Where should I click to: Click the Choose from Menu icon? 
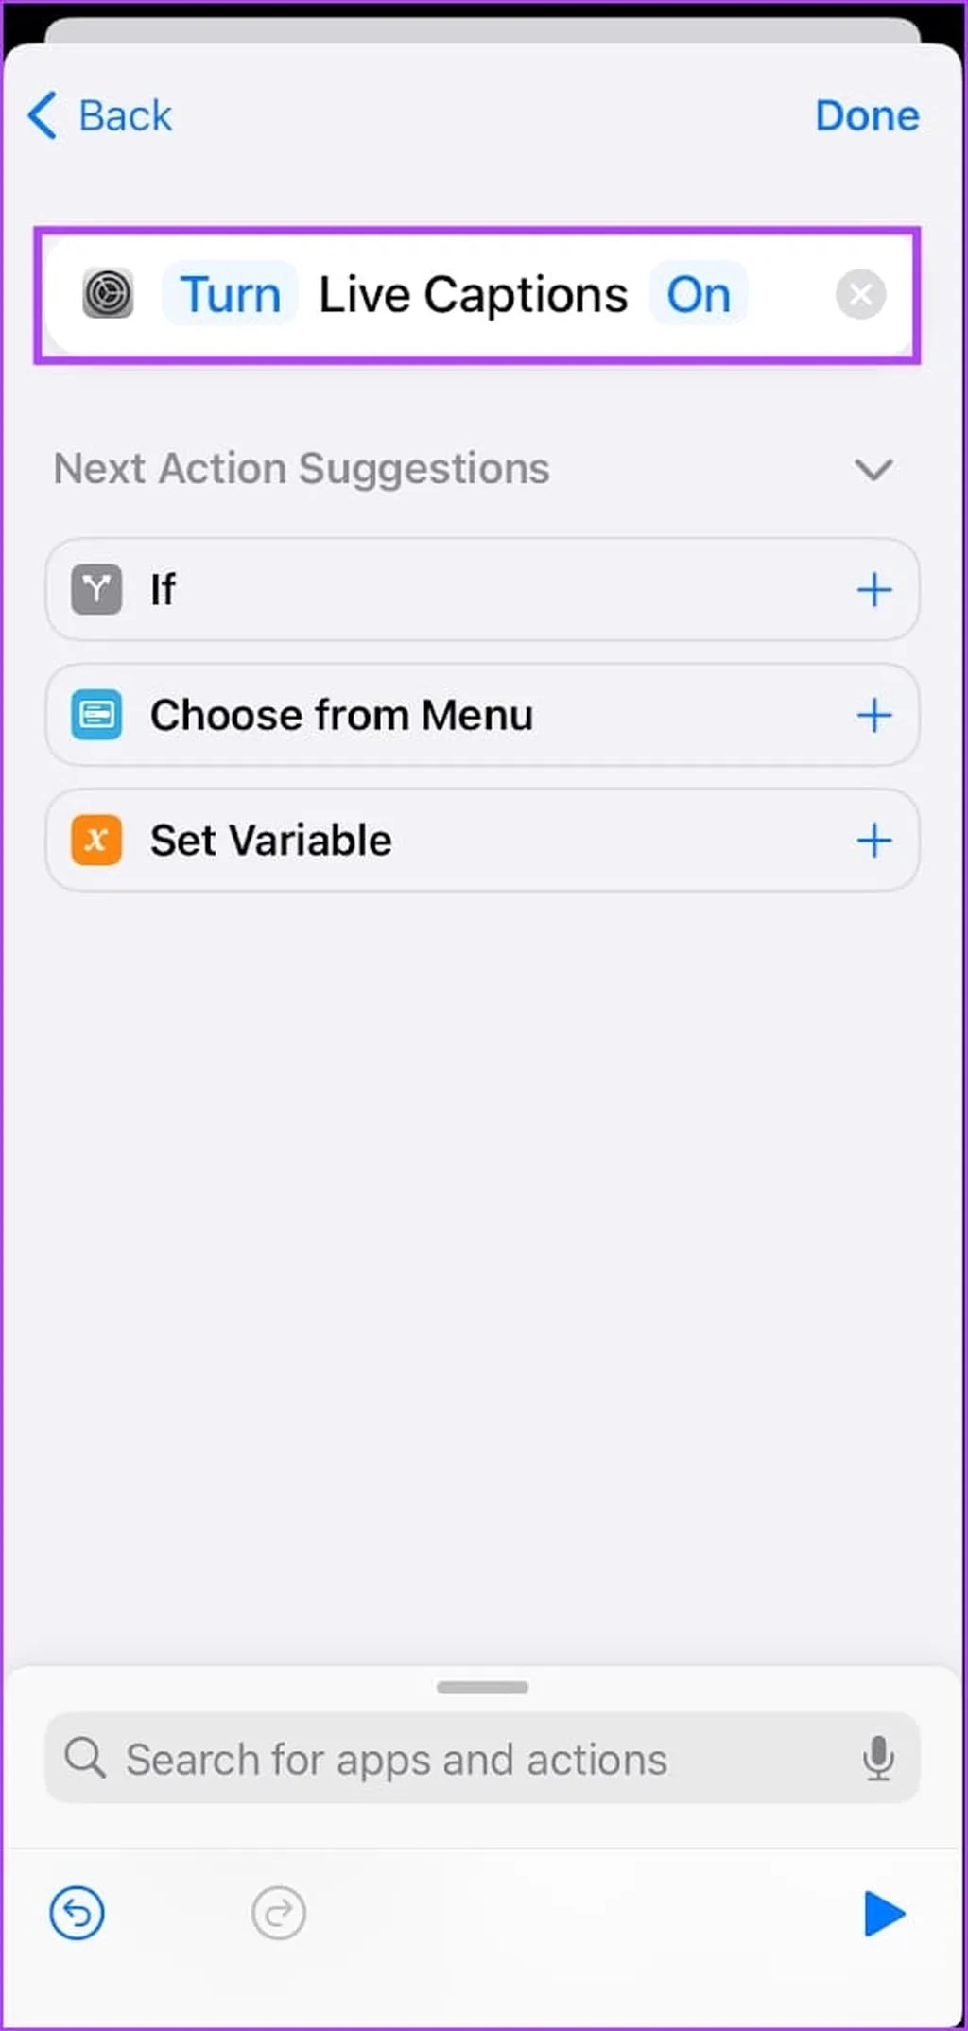point(96,715)
